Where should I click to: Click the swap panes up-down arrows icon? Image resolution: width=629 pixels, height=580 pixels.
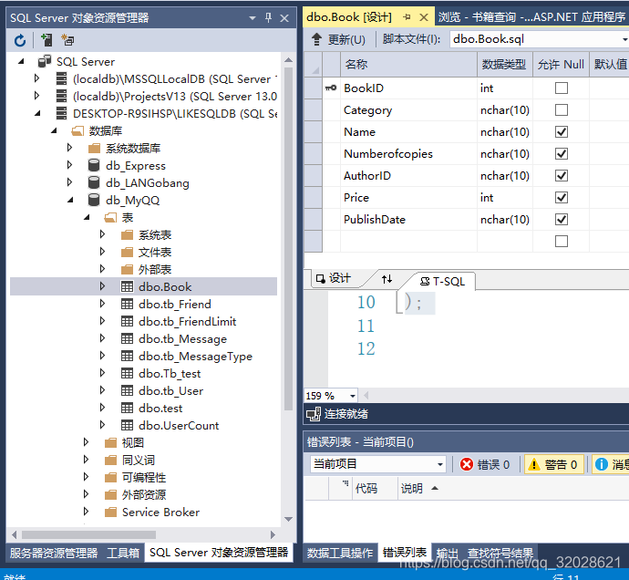coord(387,279)
